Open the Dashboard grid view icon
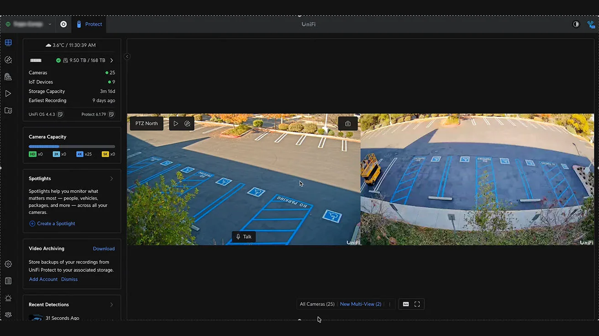Viewport: 599px width, 336px height. 8,43
